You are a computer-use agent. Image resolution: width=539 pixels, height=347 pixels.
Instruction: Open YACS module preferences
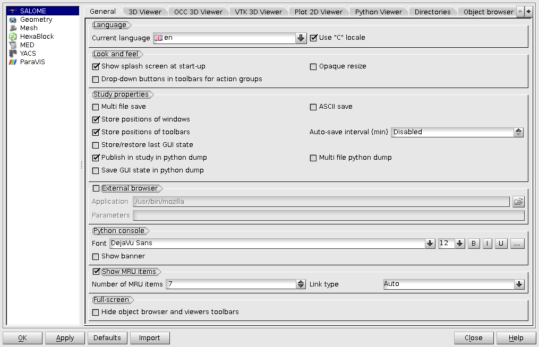pos(28,54)
